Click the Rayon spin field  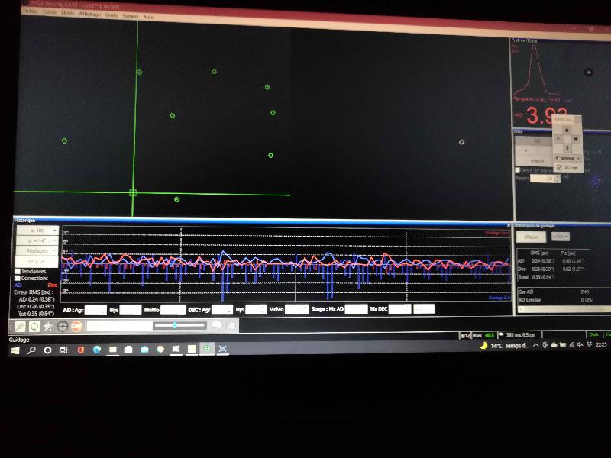click(545, 179)
